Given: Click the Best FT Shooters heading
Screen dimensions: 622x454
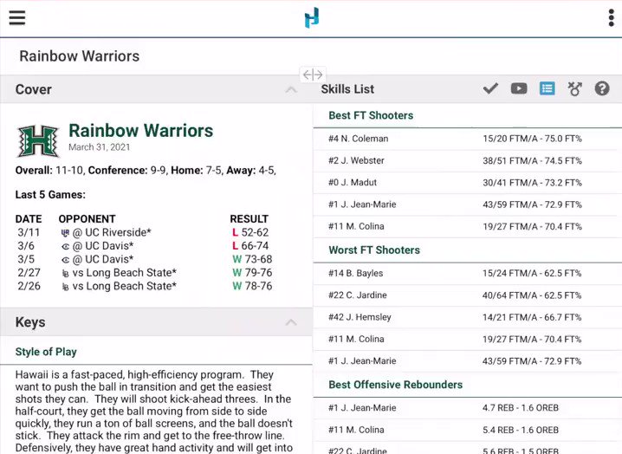Looking at the screenshot, I should [x=371, y=115].
